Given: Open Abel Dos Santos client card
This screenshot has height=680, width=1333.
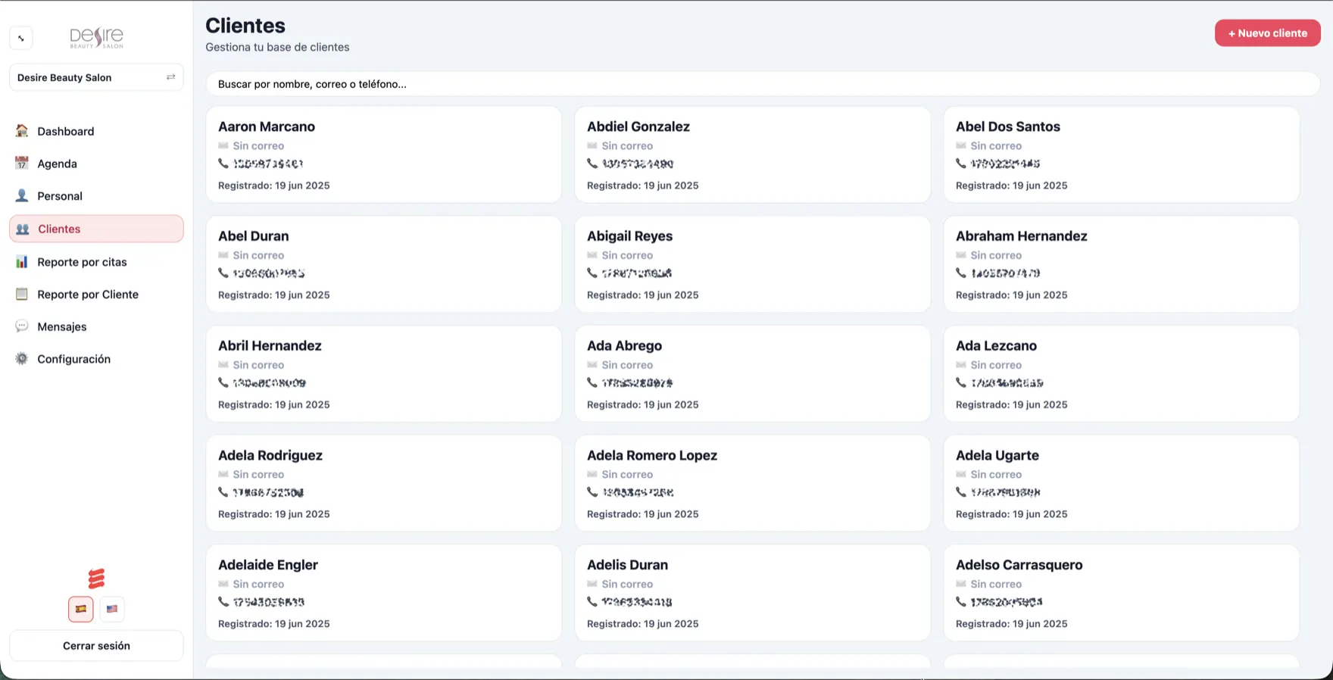Looking at the screenshot, I should [x=1122, y=154].
